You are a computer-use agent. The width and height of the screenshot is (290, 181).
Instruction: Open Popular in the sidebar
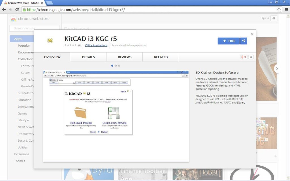(24, 46)
